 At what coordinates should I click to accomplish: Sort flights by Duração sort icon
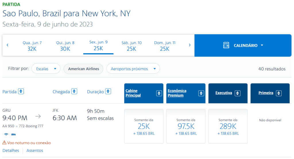(x=108, y=91)
